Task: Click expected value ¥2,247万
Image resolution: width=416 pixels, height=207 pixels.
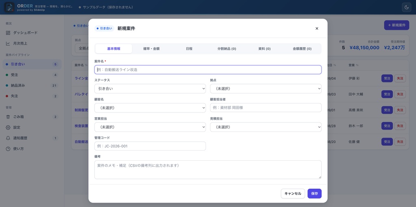Action: (x=394, y=48)
